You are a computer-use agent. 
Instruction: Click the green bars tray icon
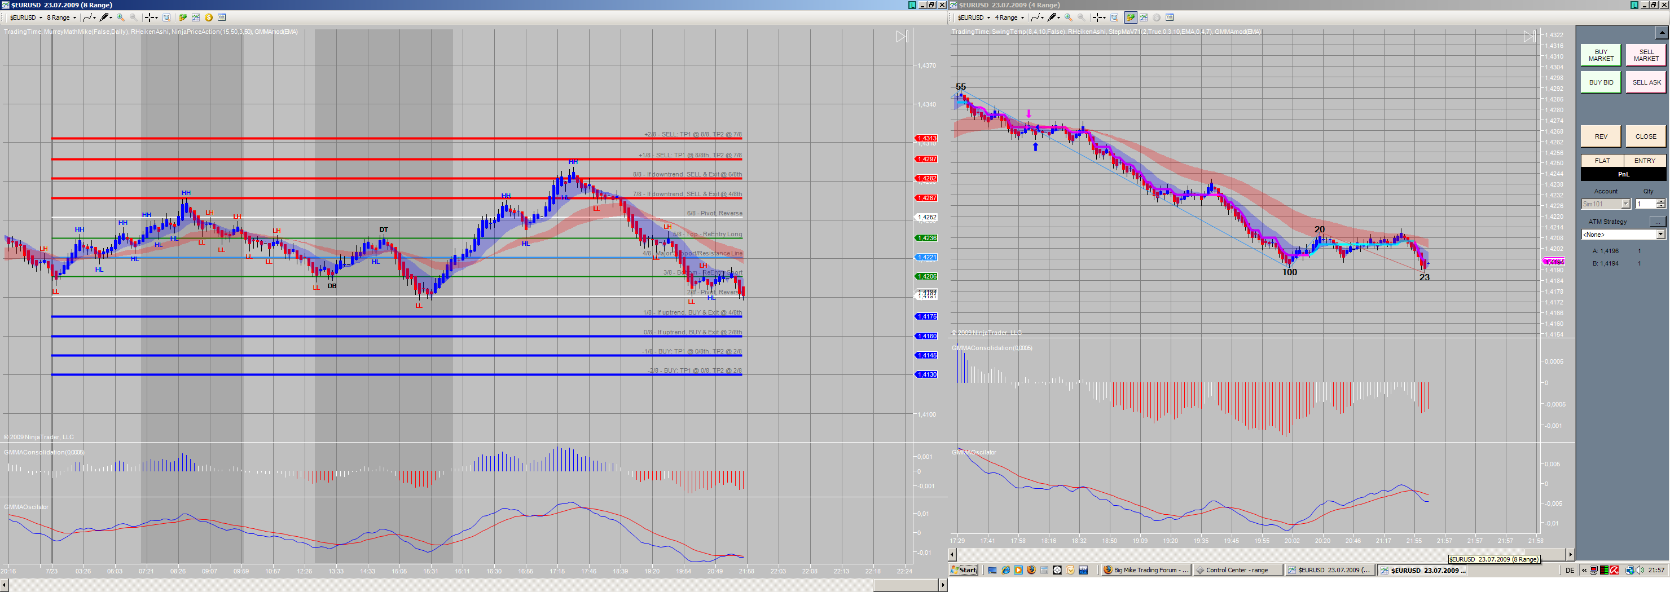1605,570
